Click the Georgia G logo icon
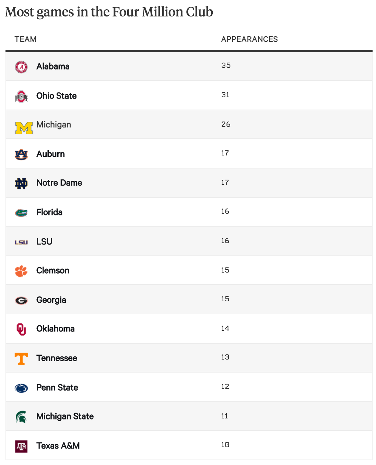This screenshot has height=465, width=376. click(21, 301)
